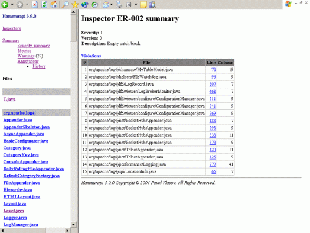This screenshot has width=310, height=233.
Task: Click line 65 link for LocationInfo.java
Action: (x=214, y=171)
